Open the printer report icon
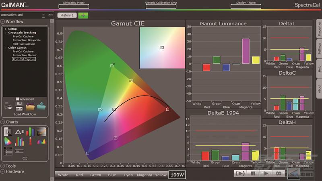This screenshot has height=181, width=322. (8, 106)
